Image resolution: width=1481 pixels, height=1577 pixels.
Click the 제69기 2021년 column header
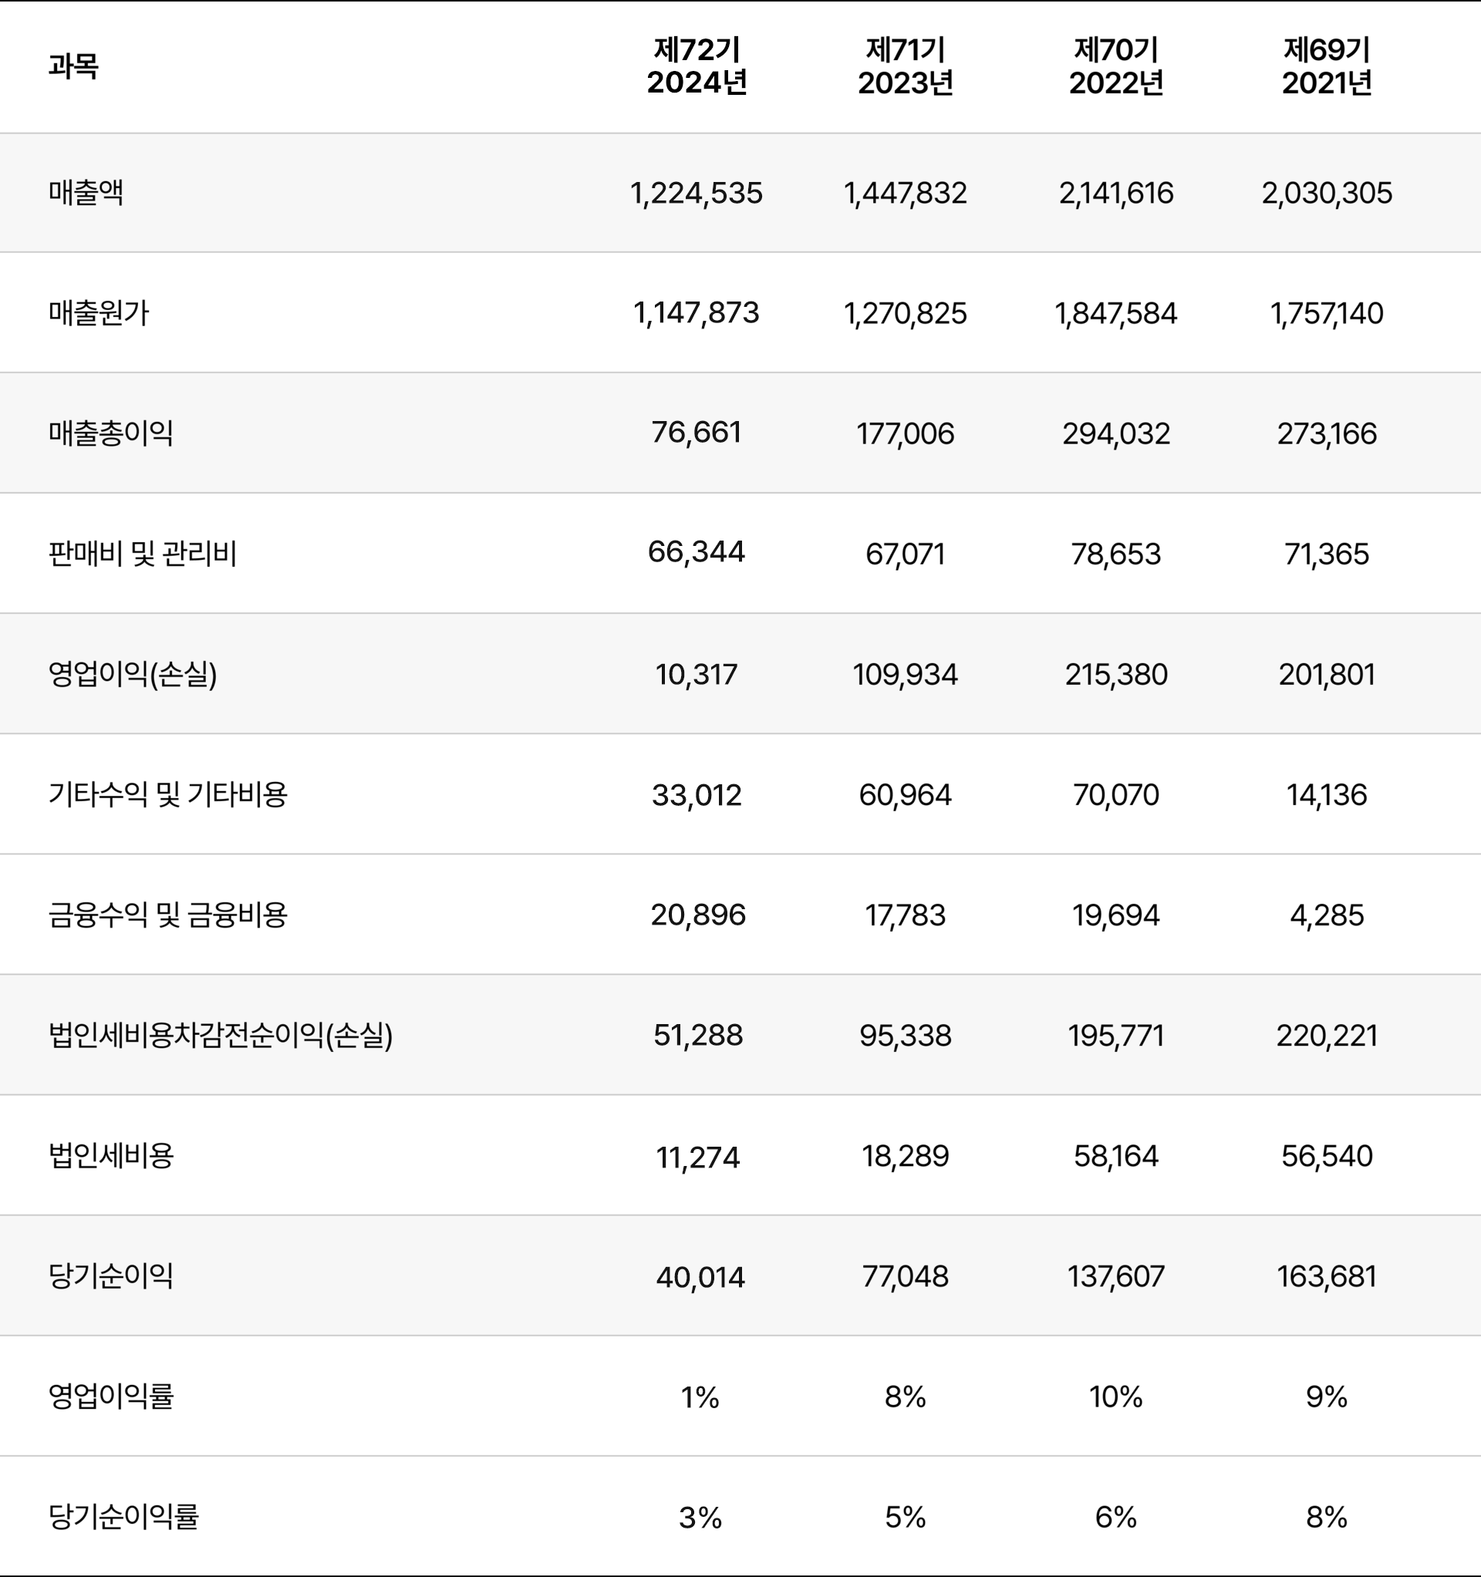coord(1326,66)
